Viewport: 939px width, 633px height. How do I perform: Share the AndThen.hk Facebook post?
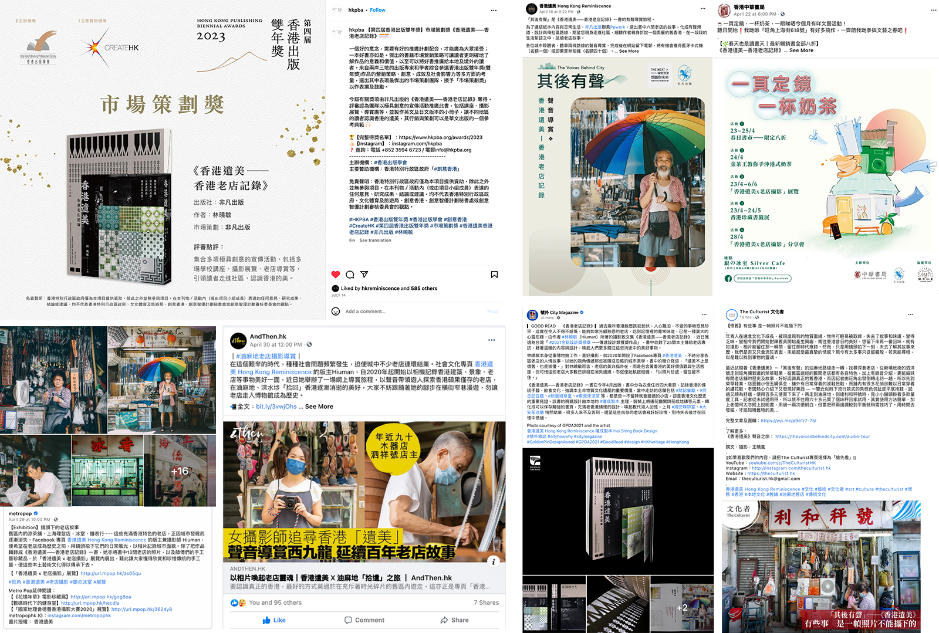point(455,620)
